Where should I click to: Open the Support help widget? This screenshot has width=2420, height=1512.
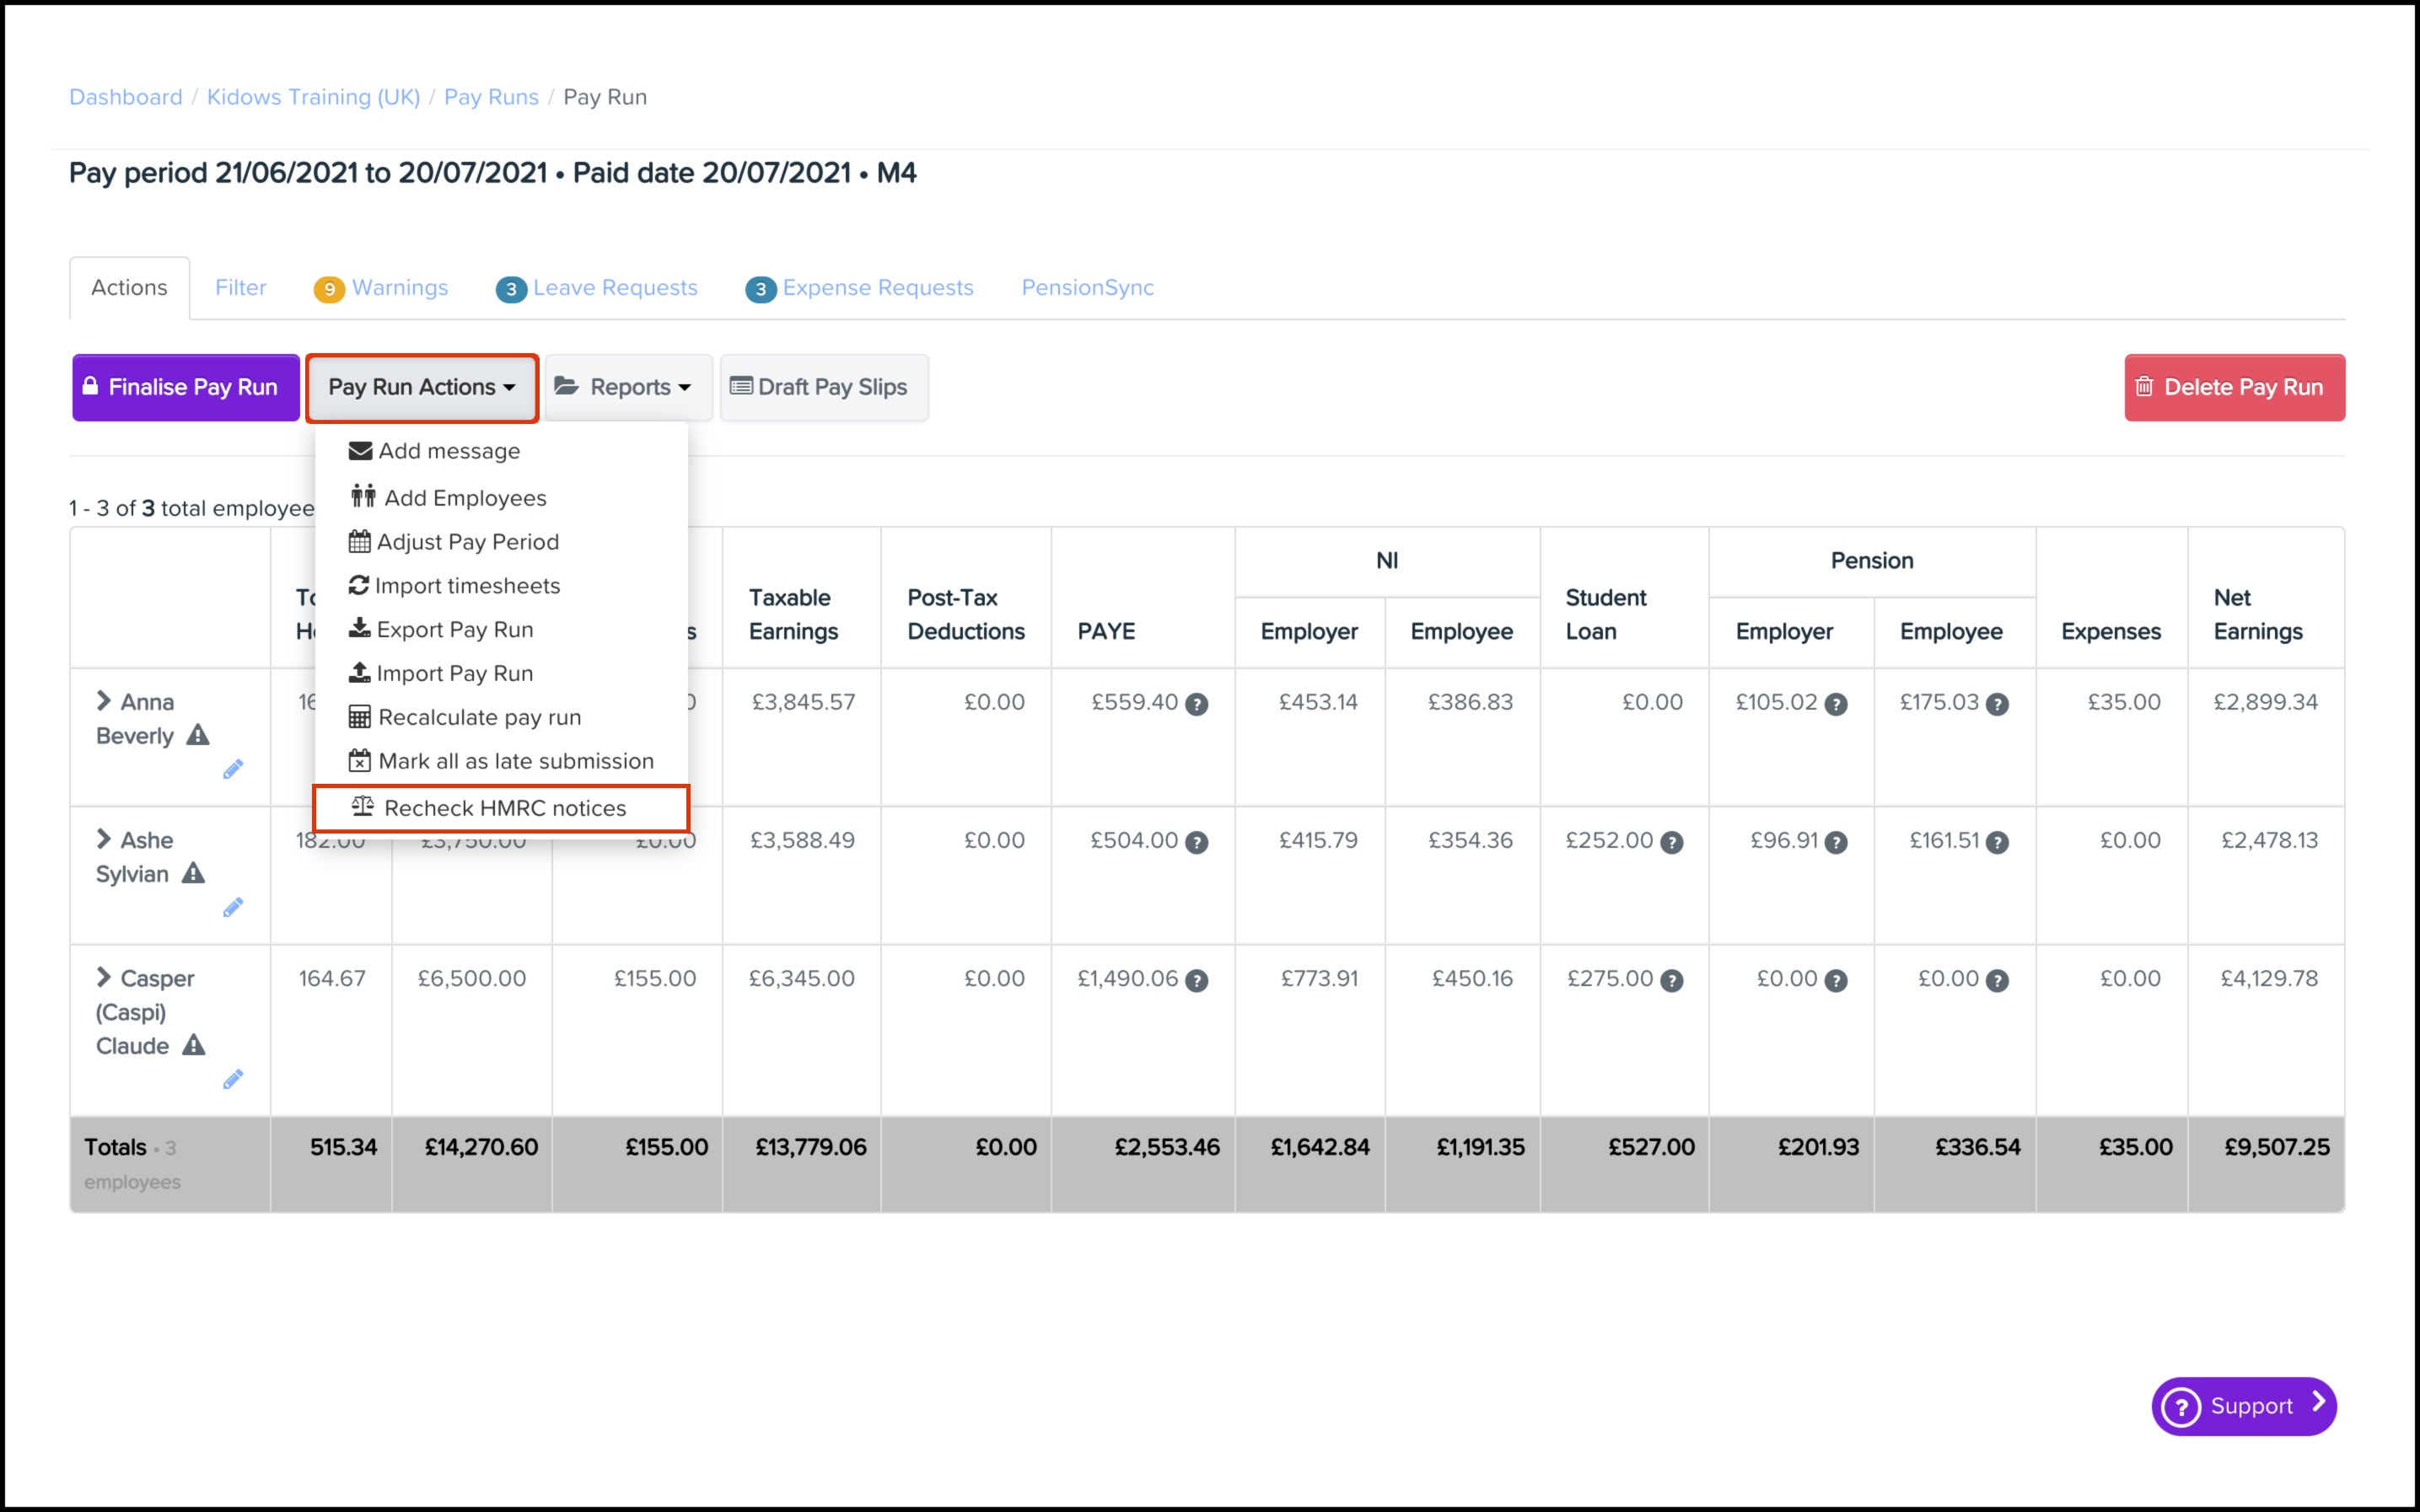point(2243,1406)
